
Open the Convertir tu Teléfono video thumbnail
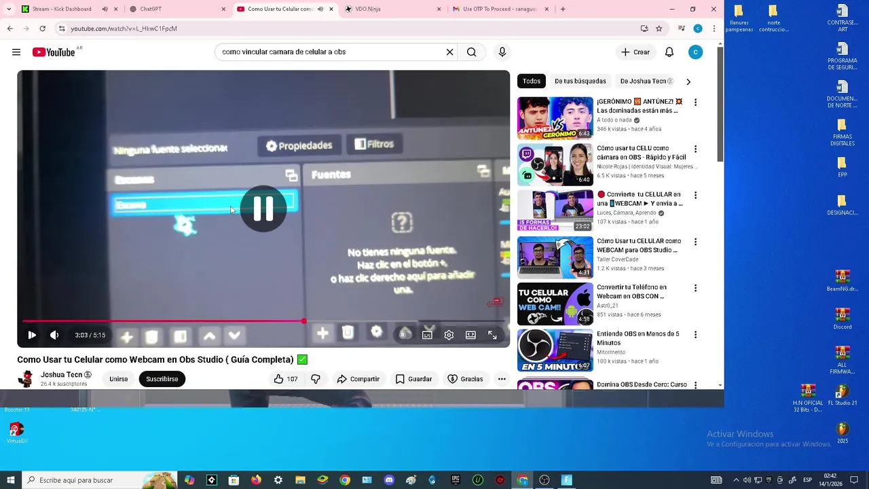[555, 304]
